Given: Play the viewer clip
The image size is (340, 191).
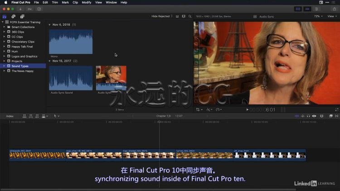Looking at the screenshot, I should (247, 110).
